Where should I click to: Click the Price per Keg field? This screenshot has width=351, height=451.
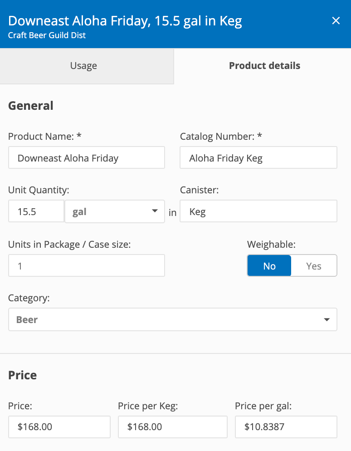coord(172,427)
